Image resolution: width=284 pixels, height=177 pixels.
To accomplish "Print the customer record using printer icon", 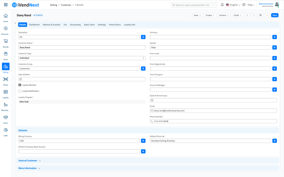I will [260, 15].
